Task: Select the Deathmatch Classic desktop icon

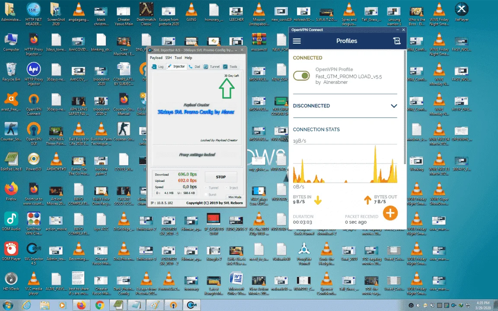Action: pos(146,14)
